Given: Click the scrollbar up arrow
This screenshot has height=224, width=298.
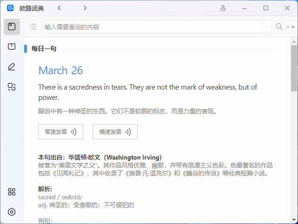Looking at the screenshot, I should (294, 42).
